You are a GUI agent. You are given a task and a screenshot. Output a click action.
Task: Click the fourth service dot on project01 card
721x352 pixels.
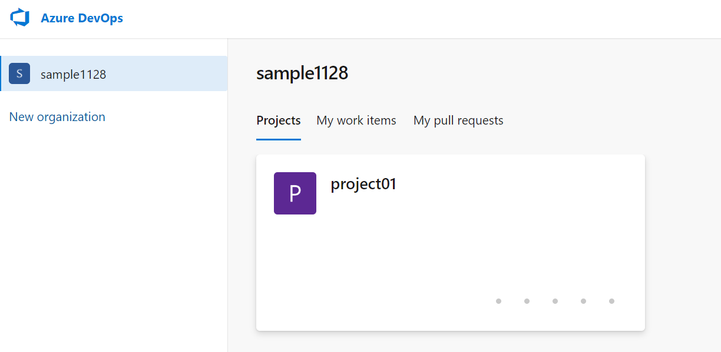583,301
